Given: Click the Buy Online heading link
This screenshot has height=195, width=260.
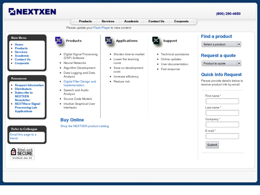Looking at the screenshot, I should click(x=72, y=120).
